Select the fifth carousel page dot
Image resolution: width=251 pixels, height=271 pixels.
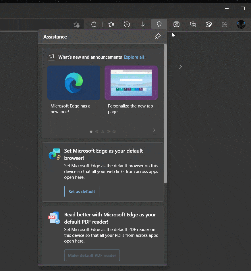click(x=114, y=132)
